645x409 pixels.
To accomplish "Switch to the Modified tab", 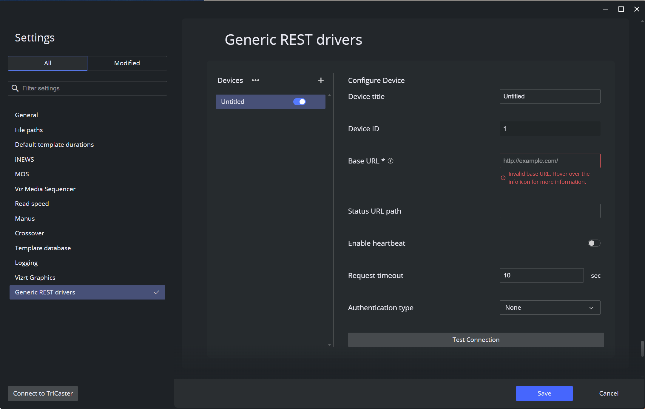I will [127, 63].
